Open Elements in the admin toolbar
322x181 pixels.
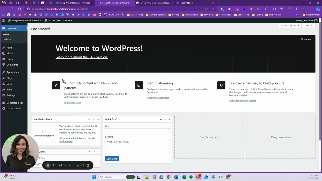68,20
